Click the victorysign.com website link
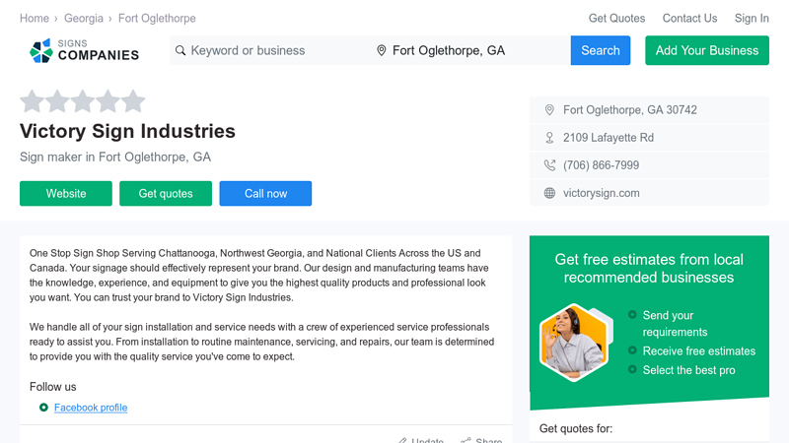The width and height of the screenshot is (789, 443). pyautogui.click(x=602, y=193)
